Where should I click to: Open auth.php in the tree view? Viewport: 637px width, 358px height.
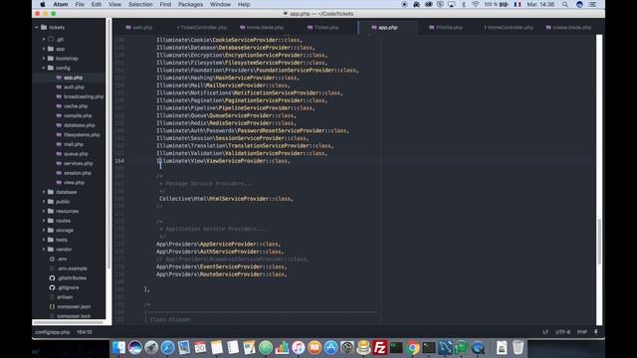point(74,87)
